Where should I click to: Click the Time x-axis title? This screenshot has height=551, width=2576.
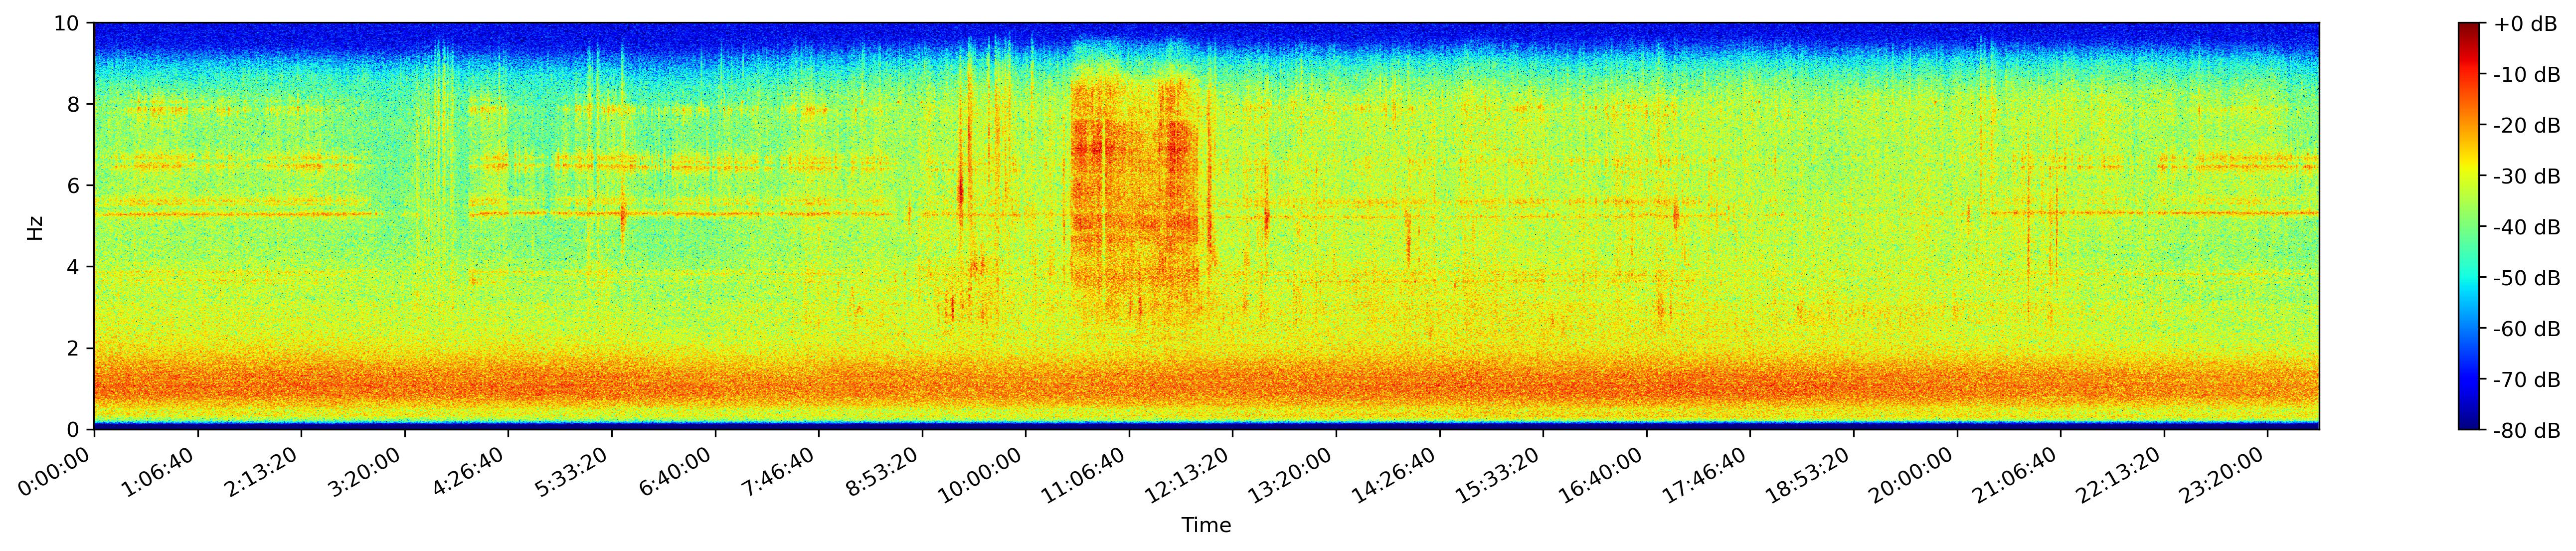[1206, 526]
